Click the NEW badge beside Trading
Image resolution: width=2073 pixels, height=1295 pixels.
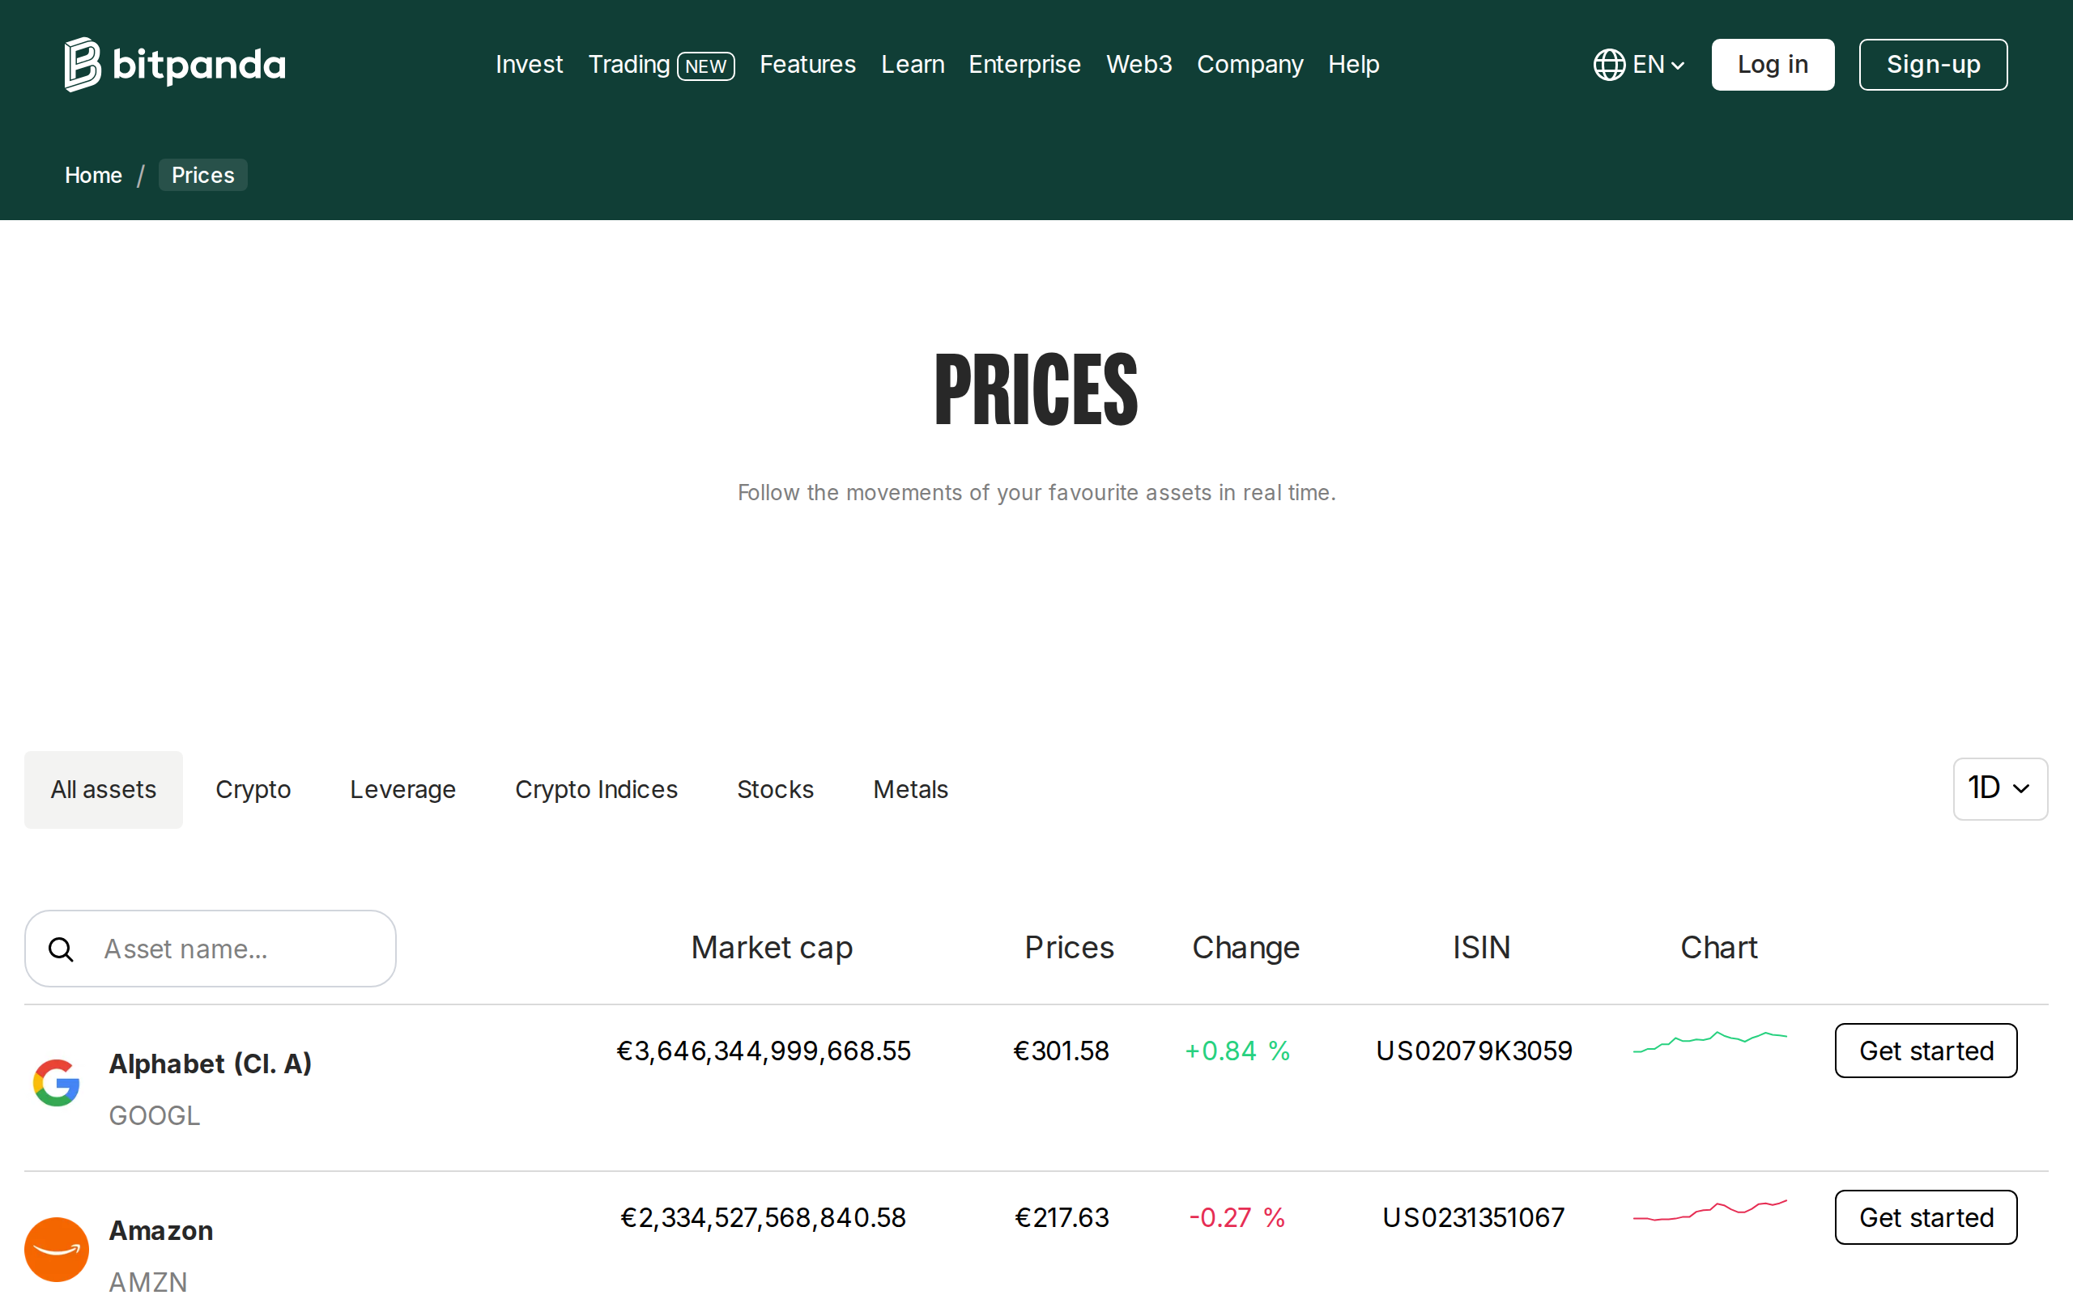point(706,66)
